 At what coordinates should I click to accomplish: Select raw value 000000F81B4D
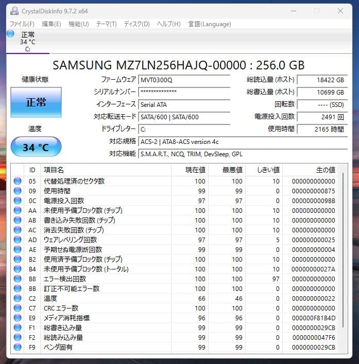point(314,318)
